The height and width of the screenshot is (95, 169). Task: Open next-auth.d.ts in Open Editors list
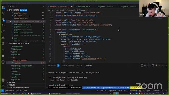[26, 24]
